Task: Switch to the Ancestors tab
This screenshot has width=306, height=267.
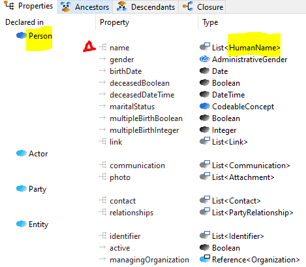Action: [x=85, y=7]
